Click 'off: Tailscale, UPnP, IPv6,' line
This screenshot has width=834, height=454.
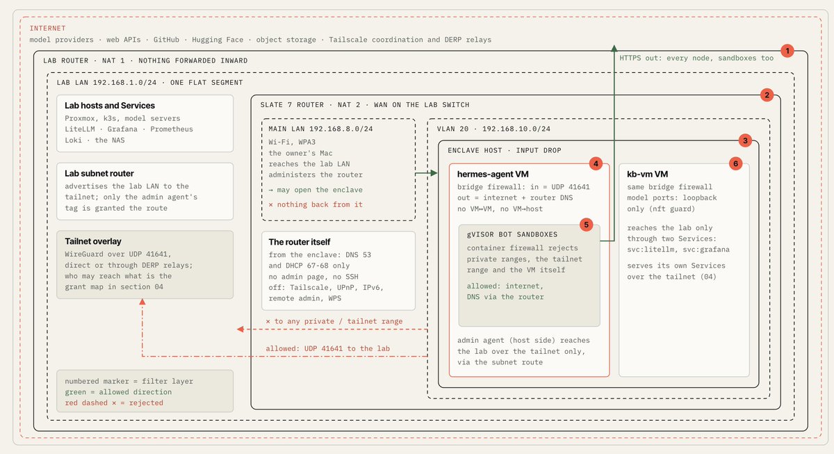click(327, 288)
